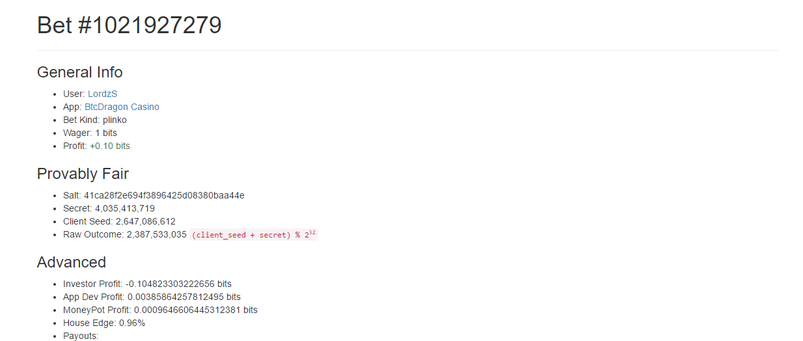Click the User label in General Info
Screen dimensions: 803x341
(74, 94)
